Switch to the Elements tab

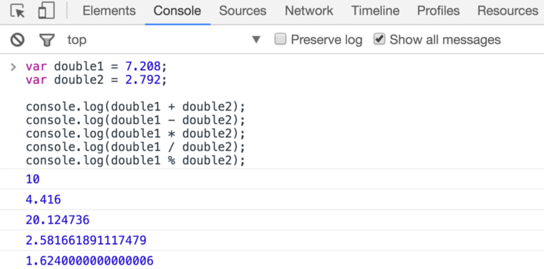point(109,11)
